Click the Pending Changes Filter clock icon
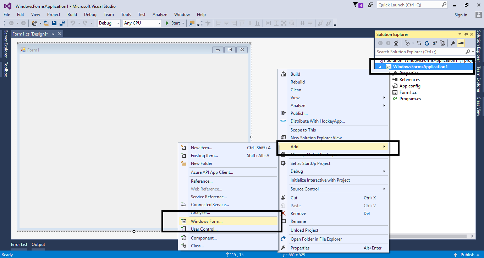The width and height of the screenshot is (484, 258). point(407,43)
